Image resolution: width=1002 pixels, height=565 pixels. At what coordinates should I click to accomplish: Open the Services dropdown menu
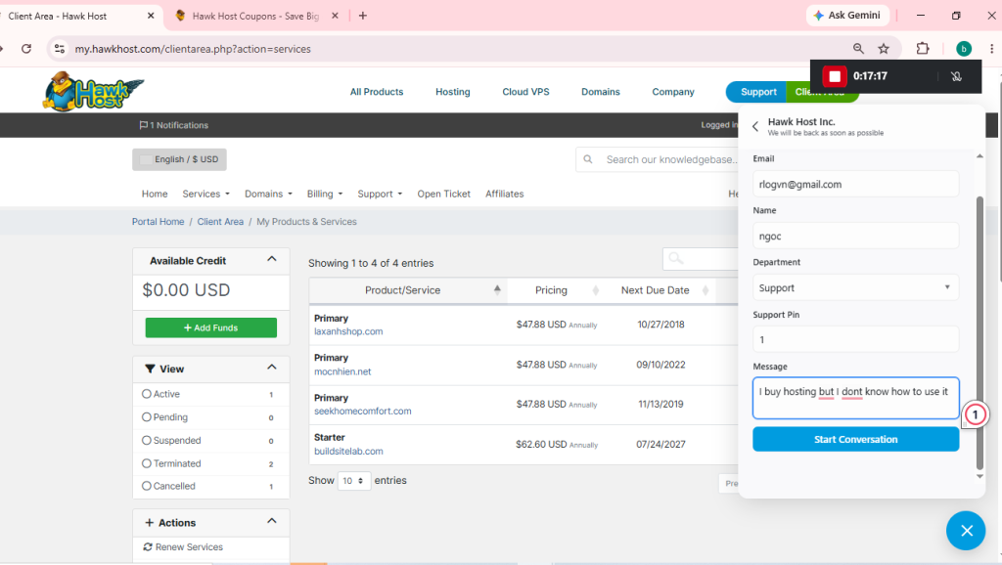click(x=205, y=195)
